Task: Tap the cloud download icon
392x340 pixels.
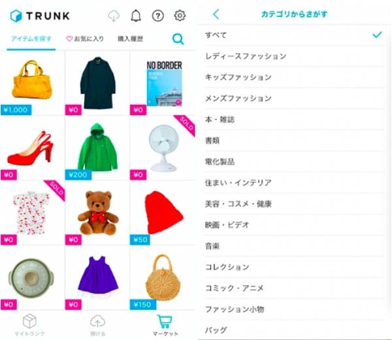Action: tap(114, 16)
